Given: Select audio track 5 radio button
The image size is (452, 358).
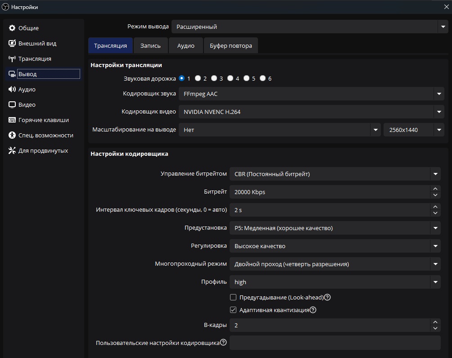Looking at the screenshot, I should [246, 78].
